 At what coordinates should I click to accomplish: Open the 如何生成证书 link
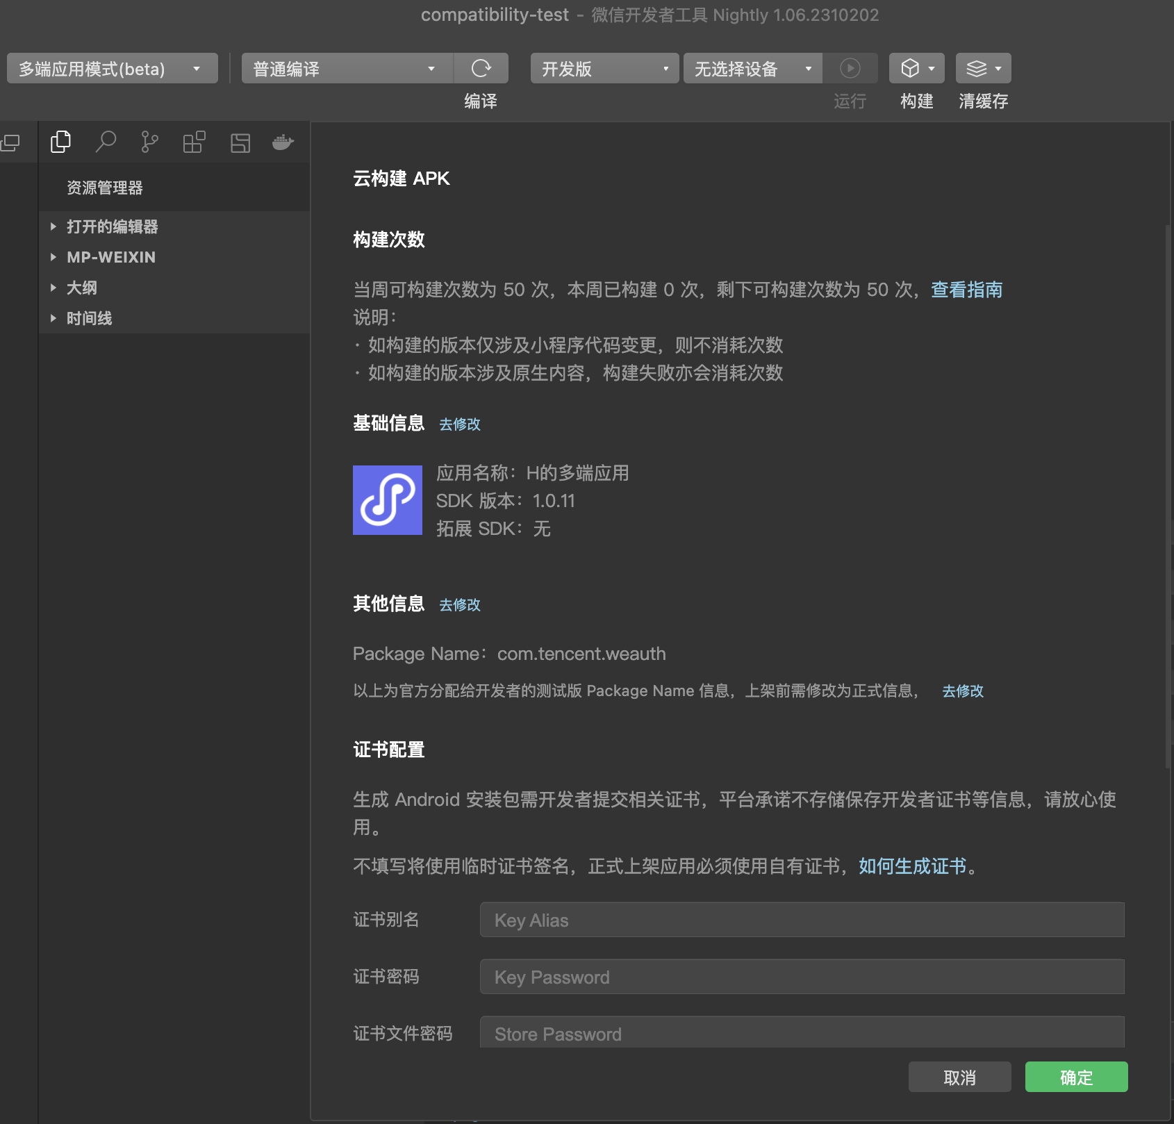click(912, 866)
